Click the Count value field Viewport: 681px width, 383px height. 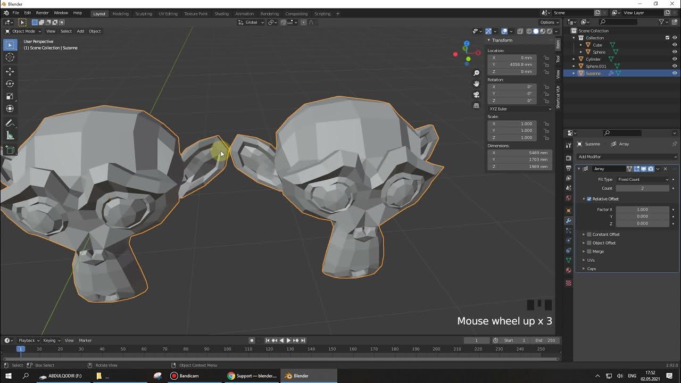642,188
